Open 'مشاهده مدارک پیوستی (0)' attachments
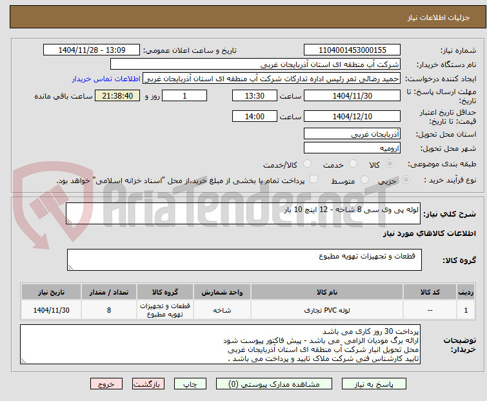The image size is (487, 401). (x=274, y=384)
